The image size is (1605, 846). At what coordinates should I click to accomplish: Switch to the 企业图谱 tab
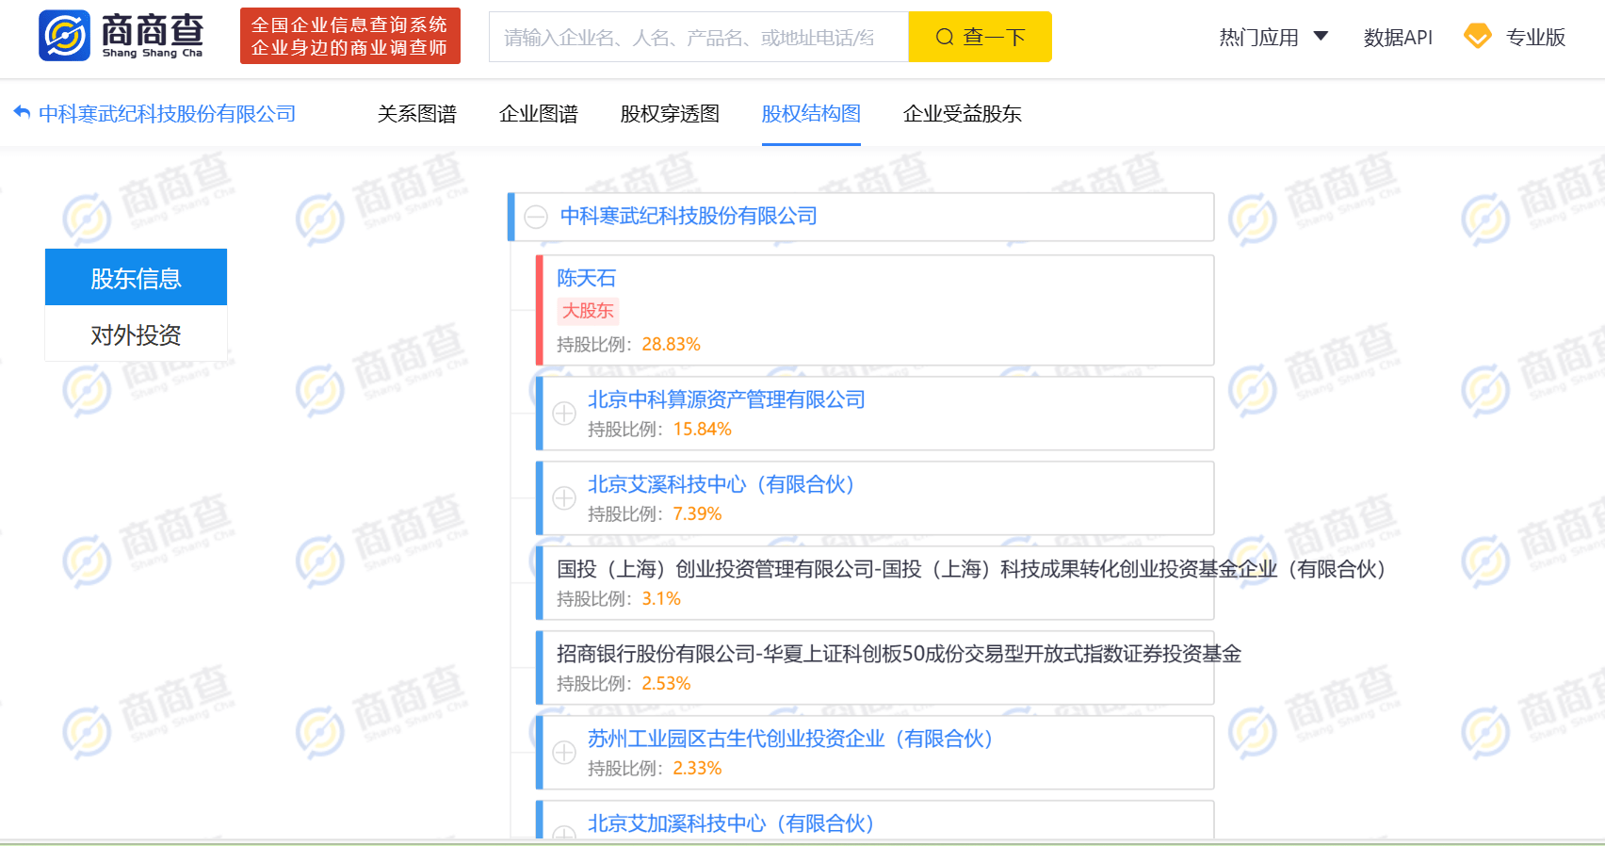pyautogui.click(x=539, y=114)
